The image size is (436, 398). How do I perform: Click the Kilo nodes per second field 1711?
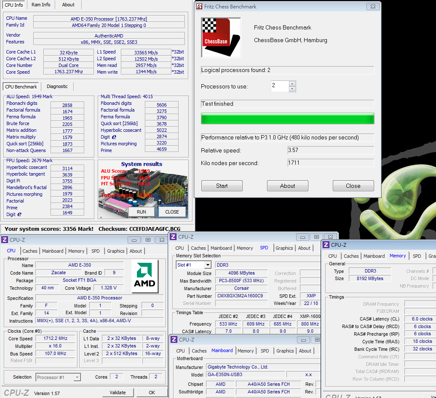pos(331,163)
